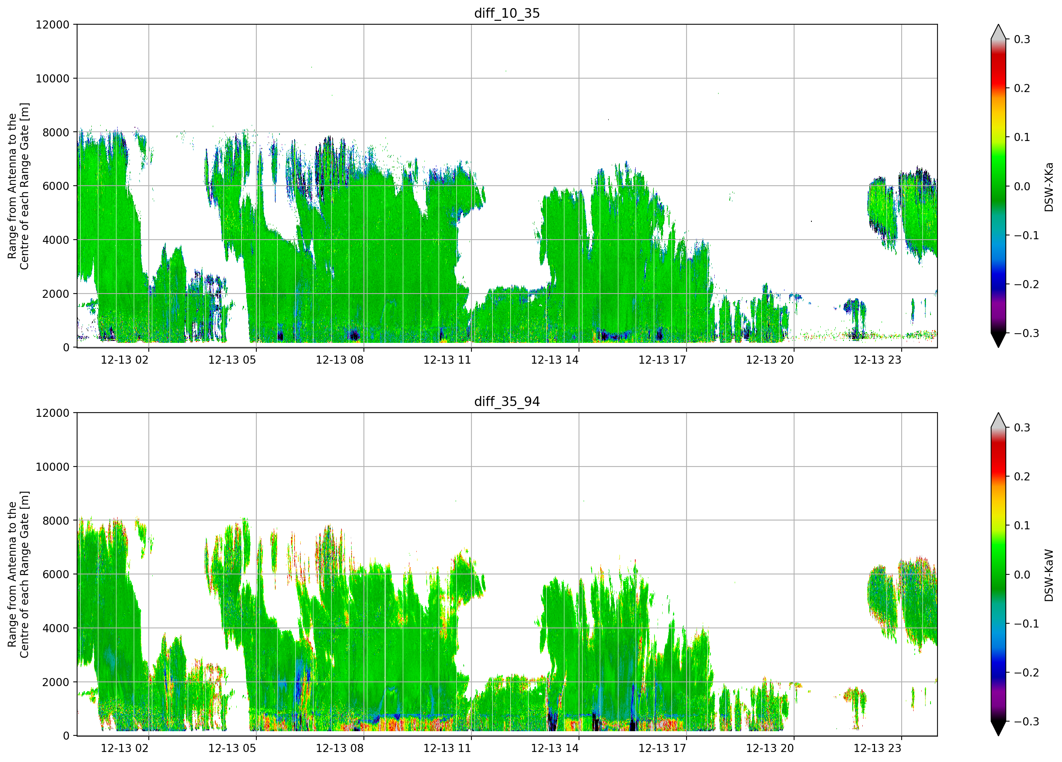Image resolution: width=1062 pixels, height=762 pixels.
Task: Click the y-axis range label of diff_35_94 plot
Action: [x=18, y=575]
